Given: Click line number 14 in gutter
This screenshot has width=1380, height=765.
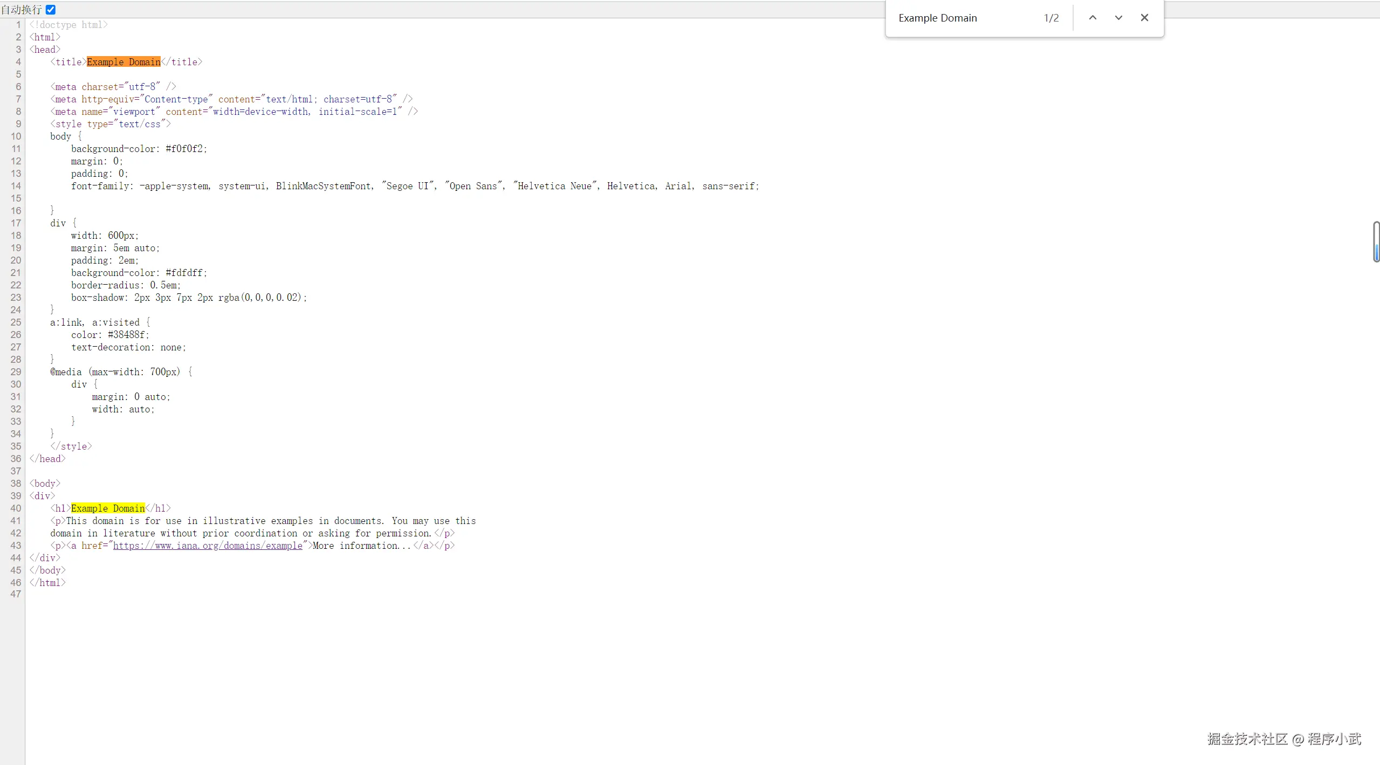Looking at the screenshot, I should 16,186.
